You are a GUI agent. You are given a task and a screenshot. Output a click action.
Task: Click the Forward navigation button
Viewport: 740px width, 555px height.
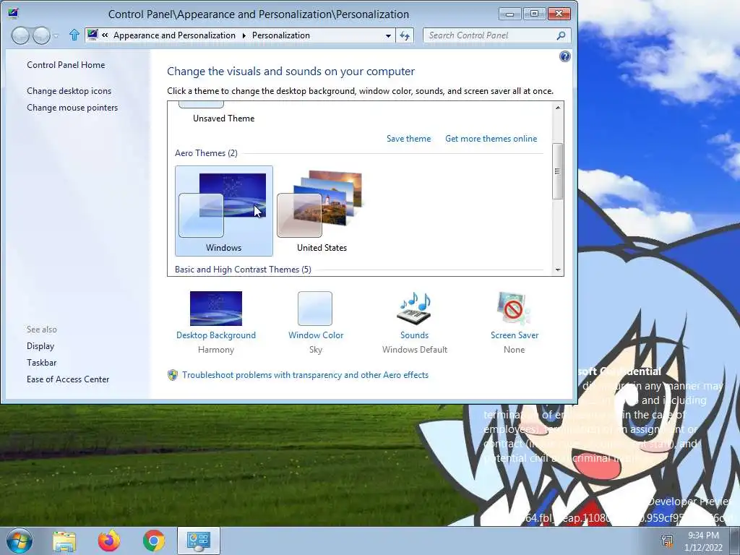pos(41,35)
